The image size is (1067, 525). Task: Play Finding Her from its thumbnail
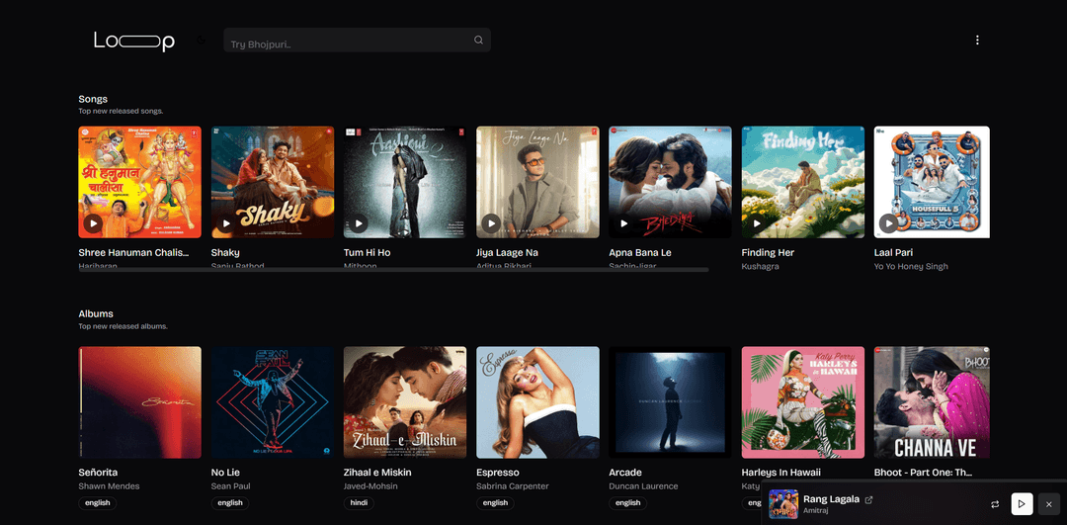coord(756,223)
